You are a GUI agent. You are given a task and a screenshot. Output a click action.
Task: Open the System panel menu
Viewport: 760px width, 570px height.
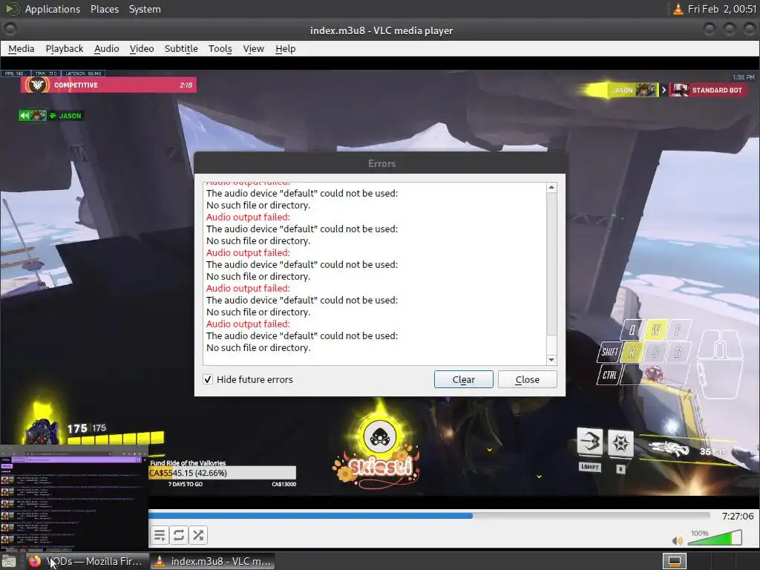point(145,9)
